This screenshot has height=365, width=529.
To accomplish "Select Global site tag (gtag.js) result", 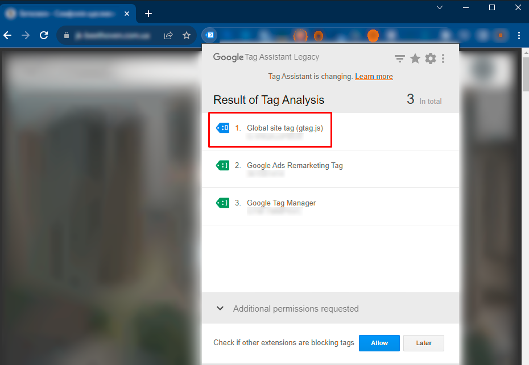I will [x=330, y=131].
